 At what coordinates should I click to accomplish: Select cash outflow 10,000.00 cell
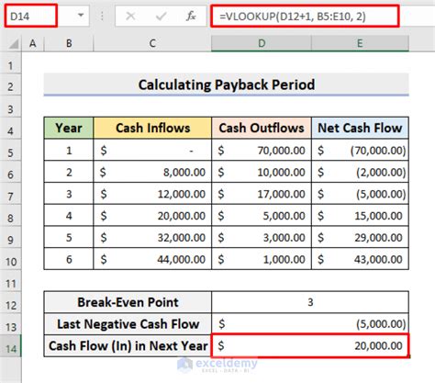click(262, 172)
